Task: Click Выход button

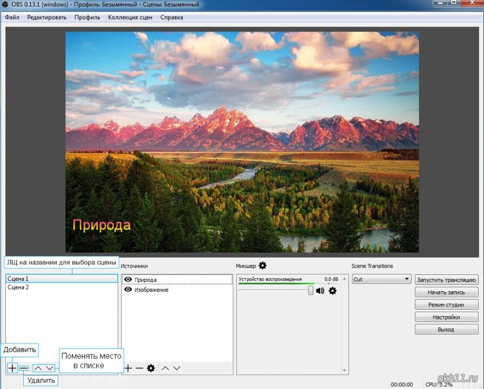Action: [446, 329]
